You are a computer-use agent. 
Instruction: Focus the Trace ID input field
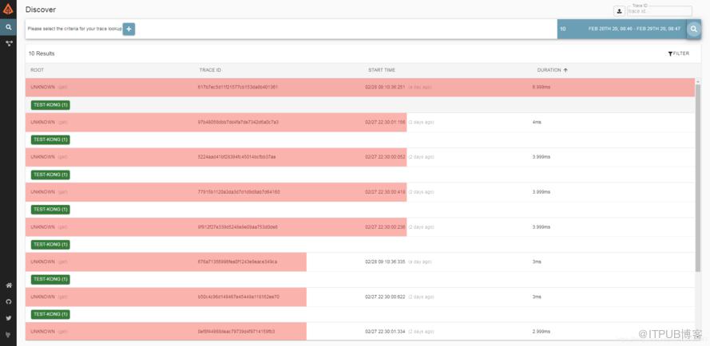point(660,11)
